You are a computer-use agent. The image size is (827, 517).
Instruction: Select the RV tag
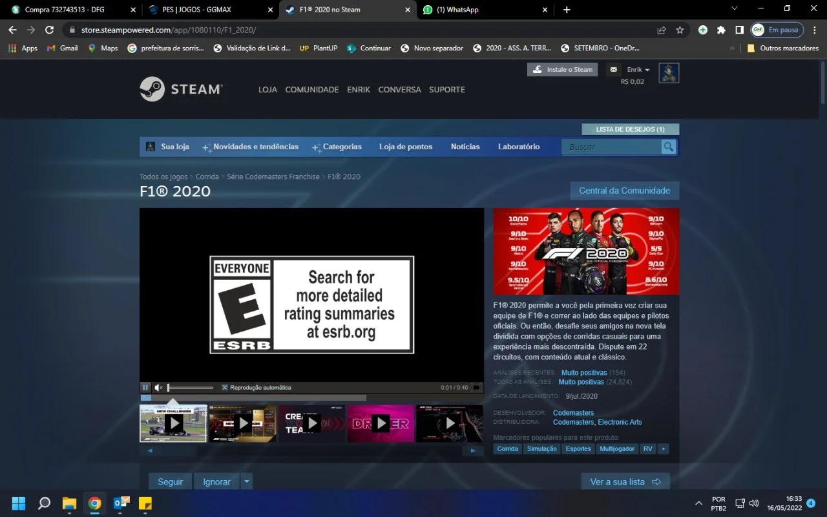[647, 448]
